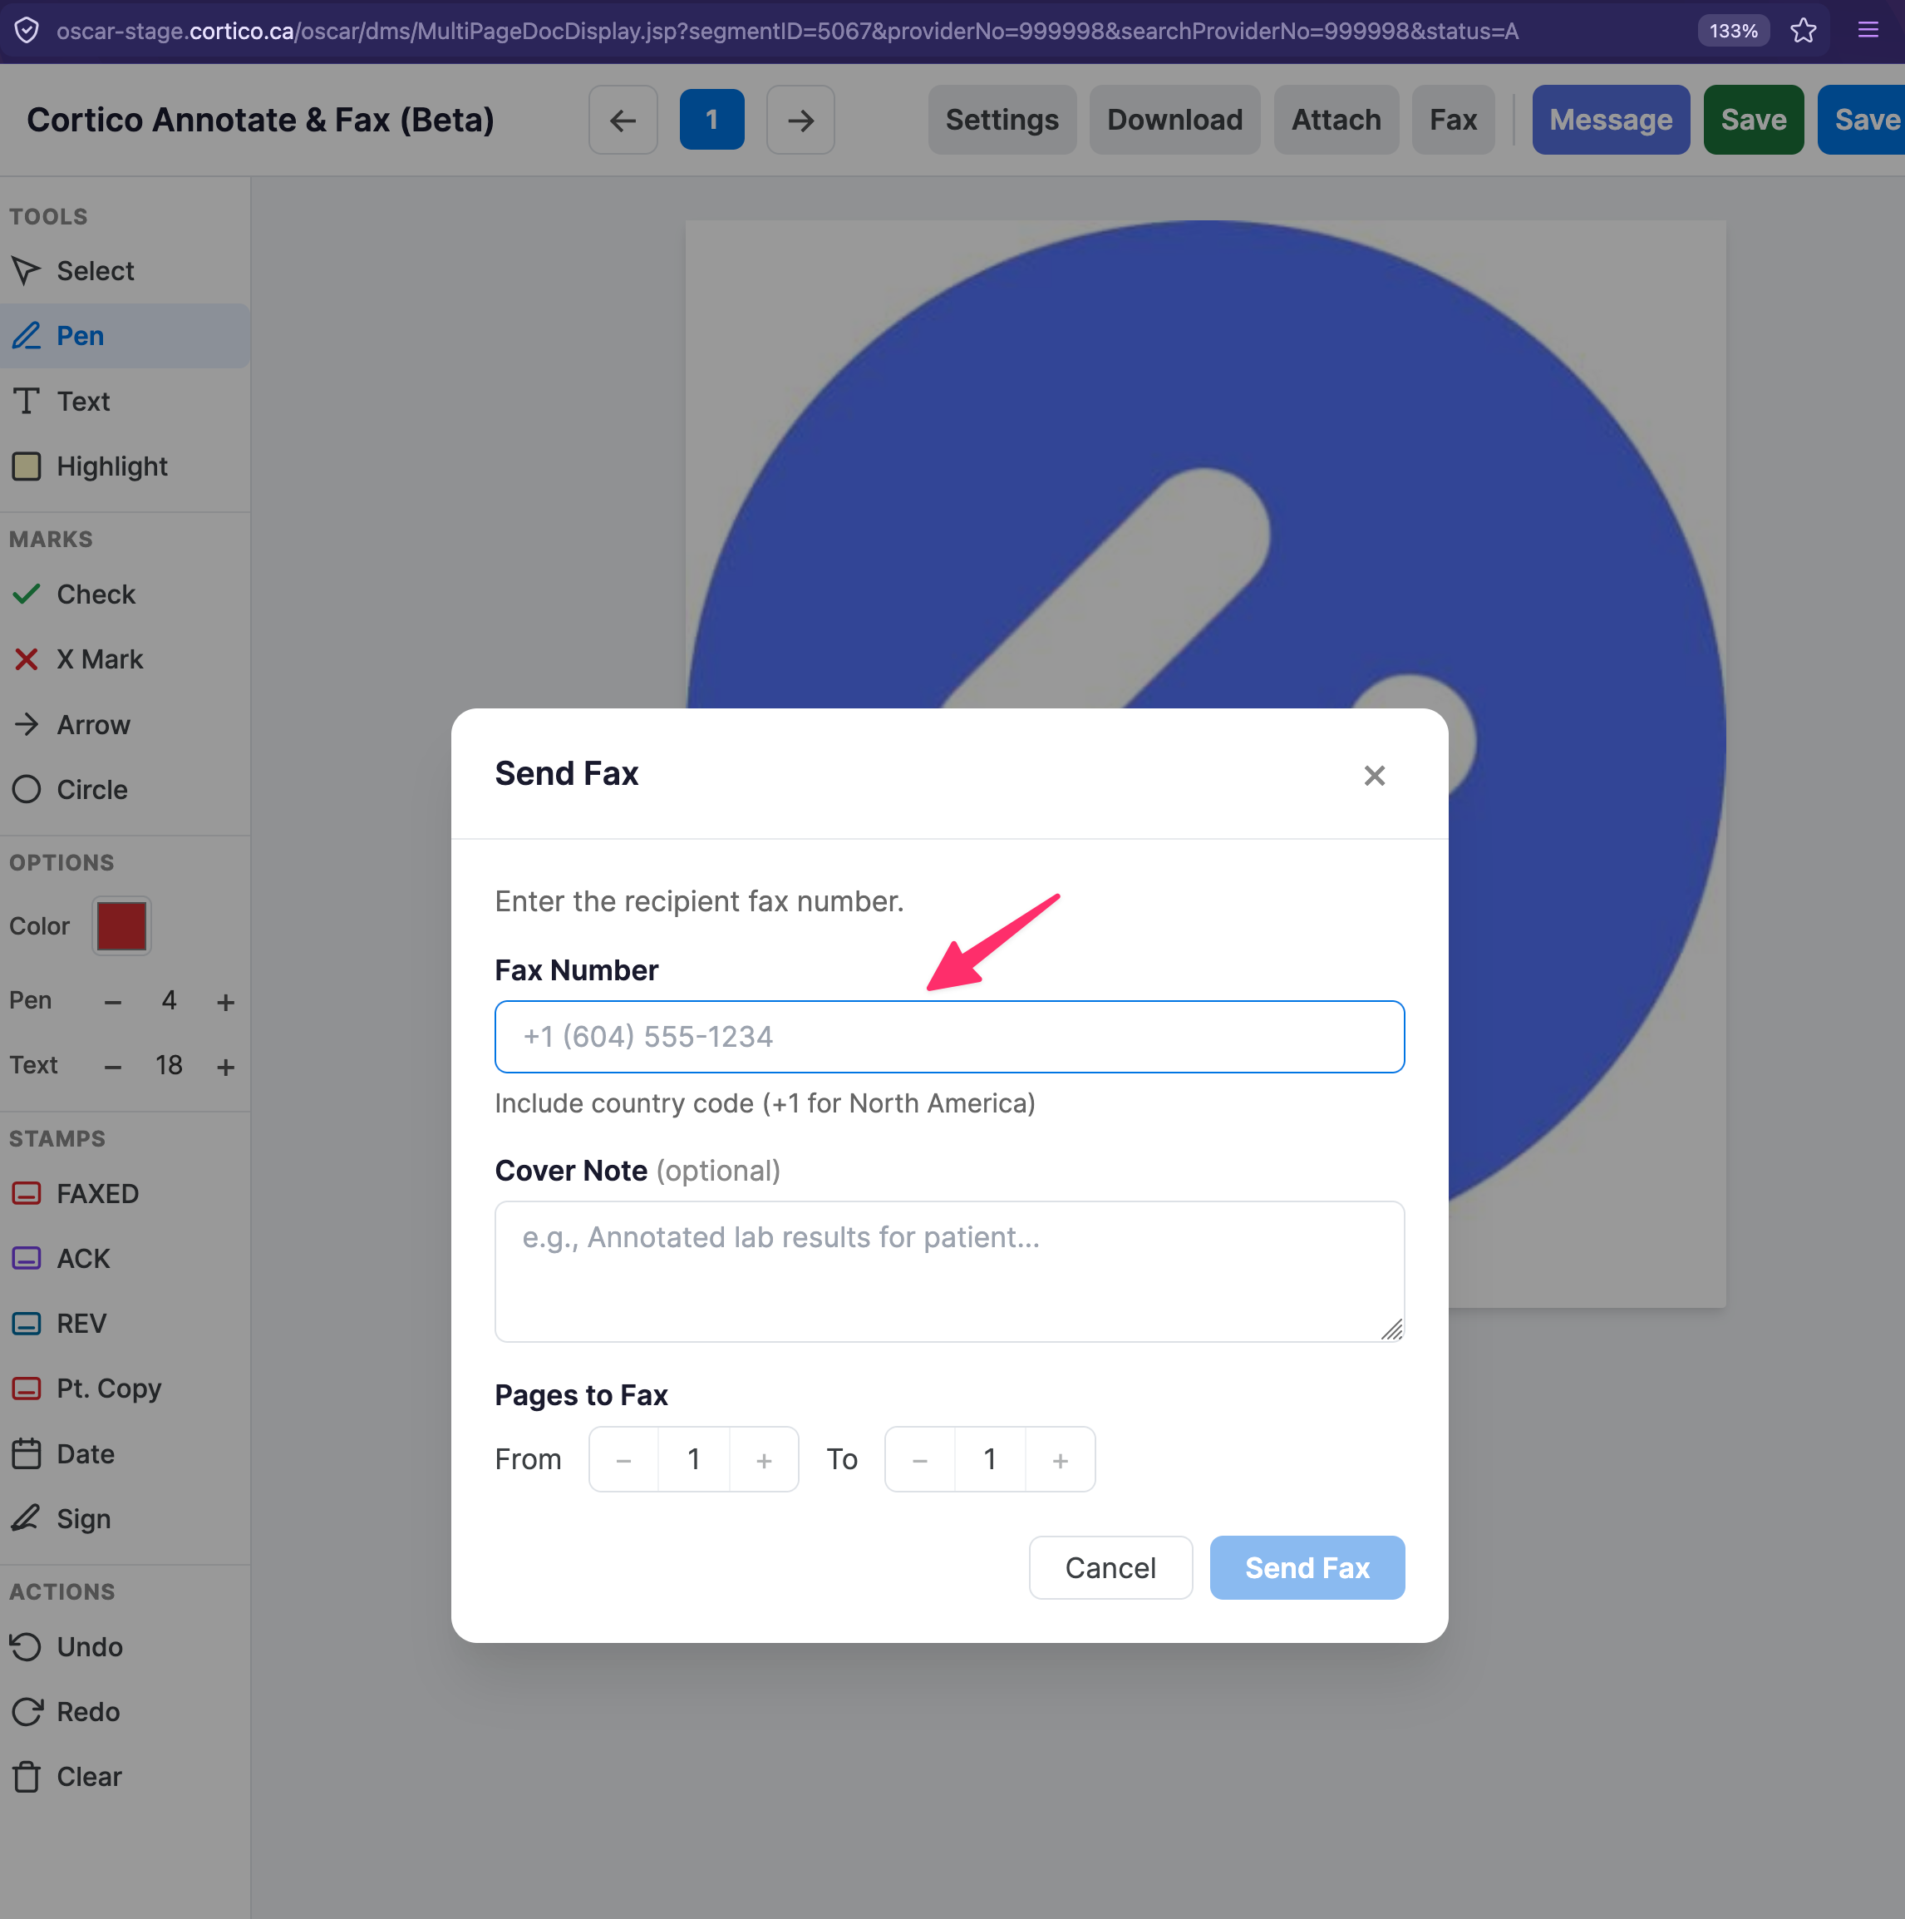Apply the ACK stamp
This screenshot has width=1905, height=1919.
click(124, 1259)
